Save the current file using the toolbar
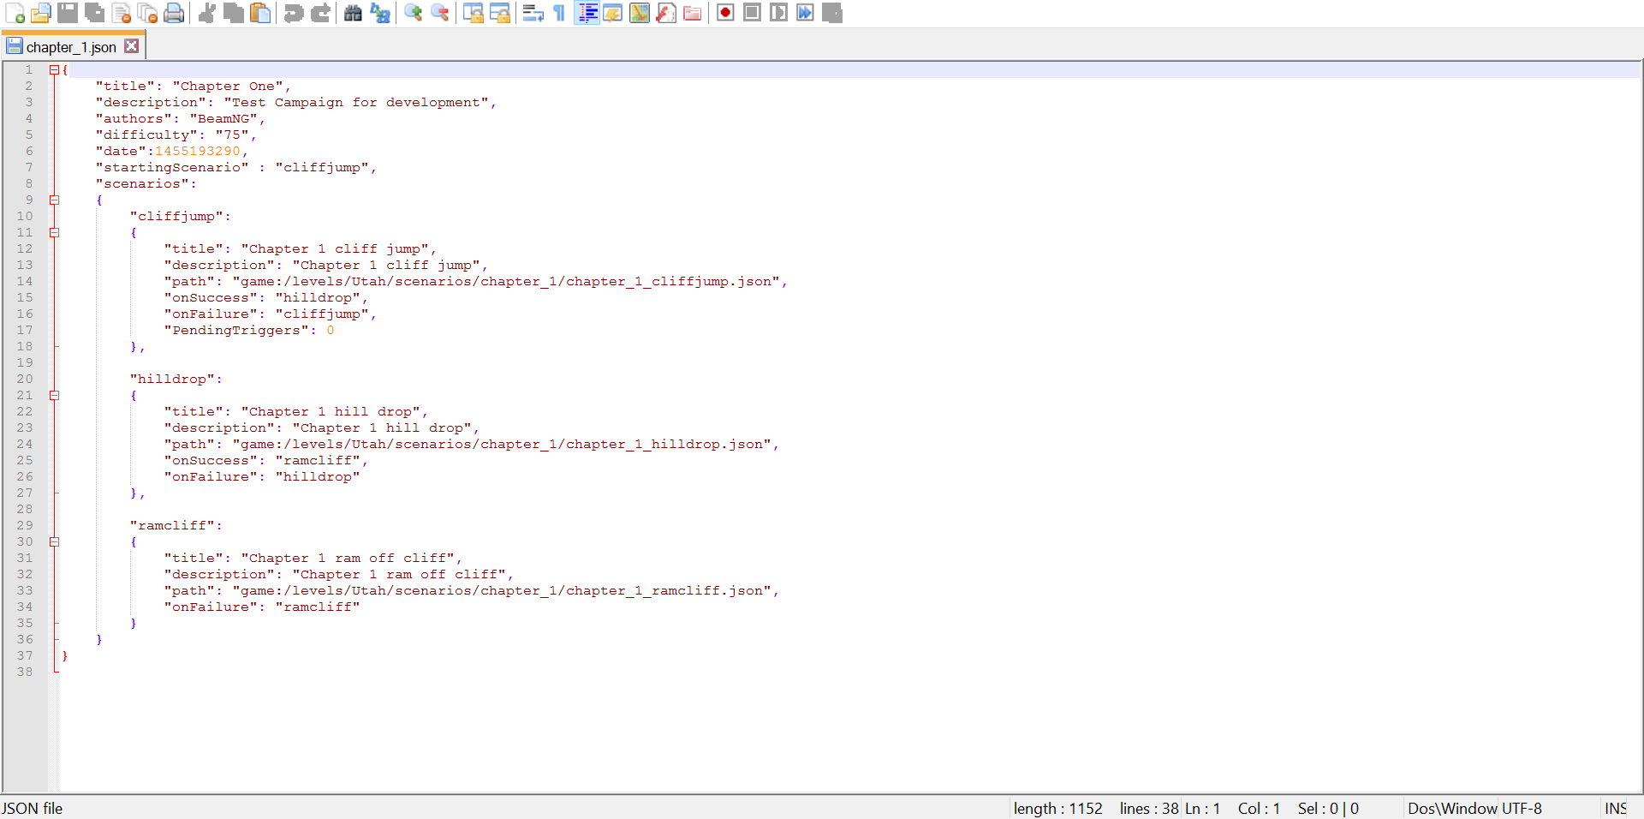 point(68,13)
